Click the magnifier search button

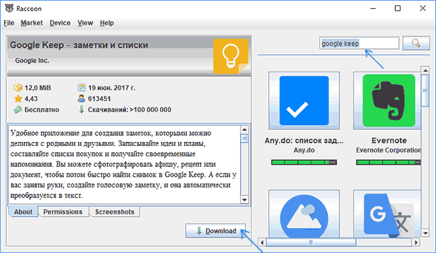pos(416,43)
